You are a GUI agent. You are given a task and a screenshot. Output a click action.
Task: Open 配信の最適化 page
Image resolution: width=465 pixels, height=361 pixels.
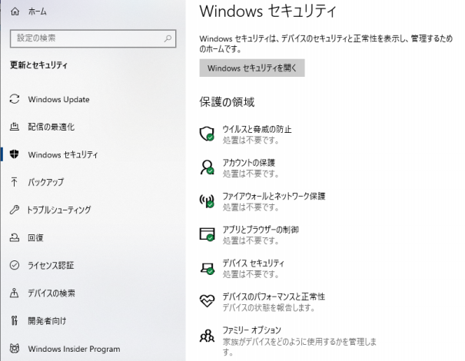coord(51,127)
